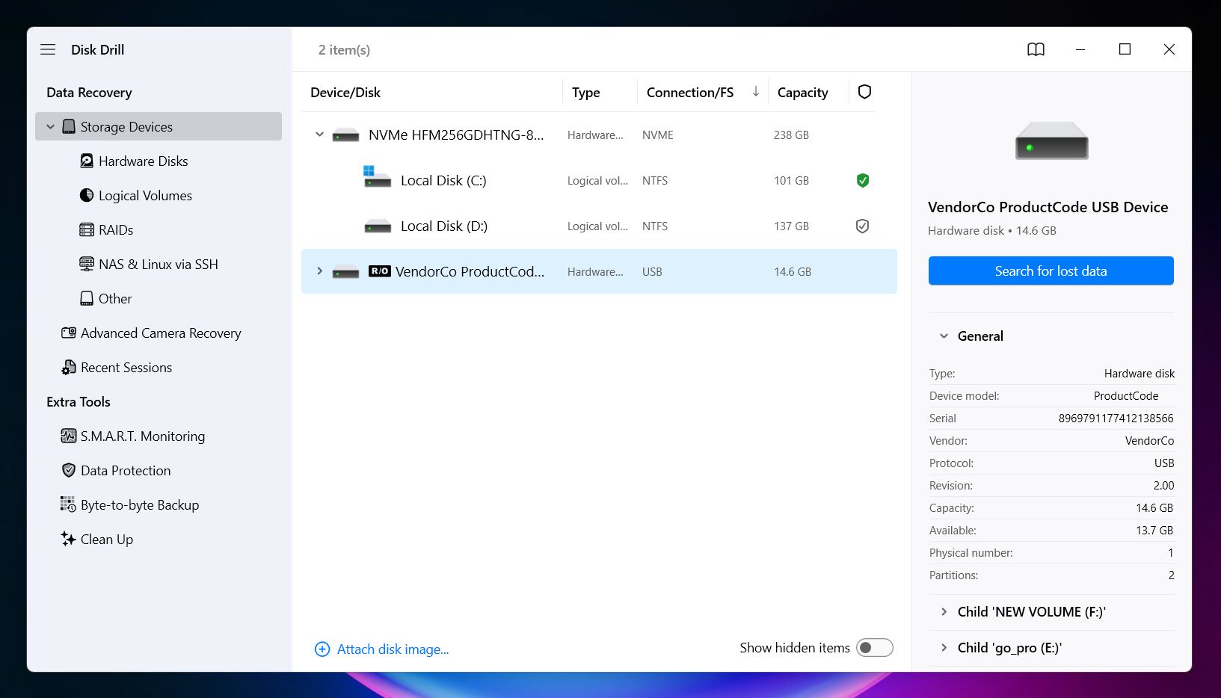Collapse the General details section

[944, 336]
